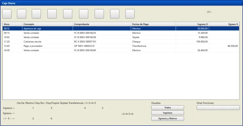Screen dimensions: 243x126
Task: Click the Forma de Pago column header
Action: [153, 24]
